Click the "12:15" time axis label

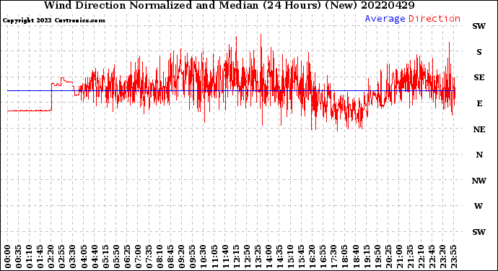(236, 257)
